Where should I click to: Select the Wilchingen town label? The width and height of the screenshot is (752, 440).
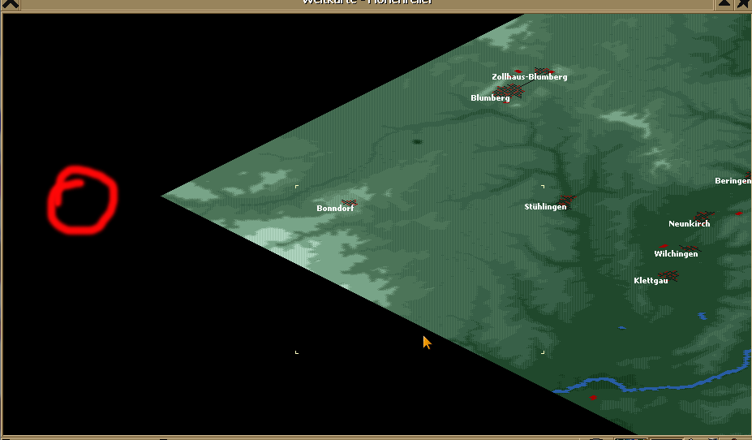point(676,254)
